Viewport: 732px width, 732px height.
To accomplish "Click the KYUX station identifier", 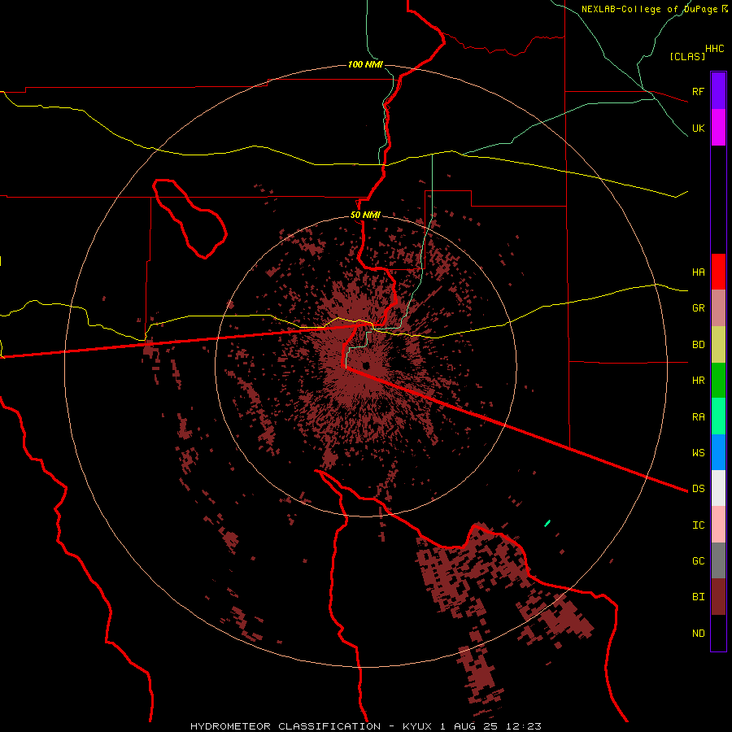I will tap(418, 726).
